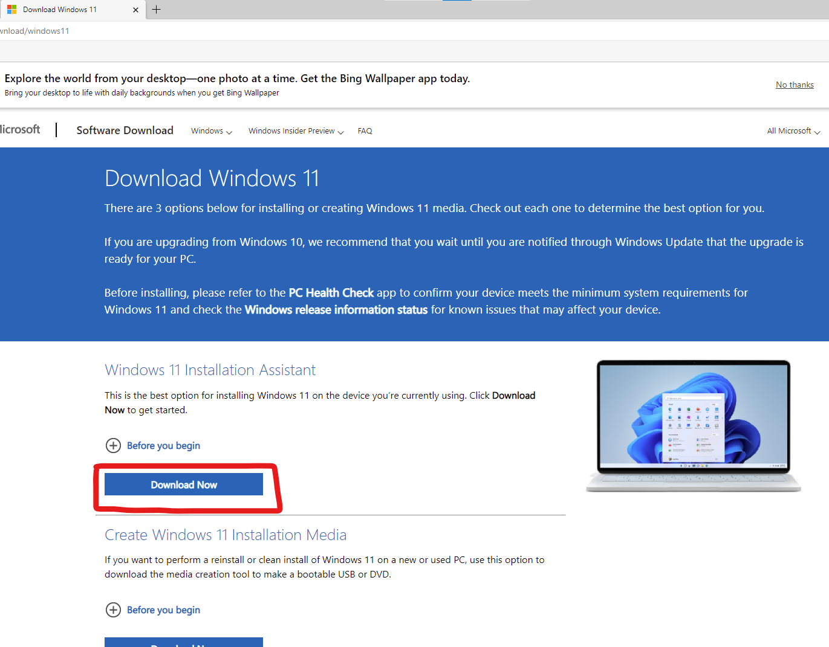The height and width of the screenshot is (647, 829).
Task: Click Download Now for Installation Assistant
Action: pos(184,484)
